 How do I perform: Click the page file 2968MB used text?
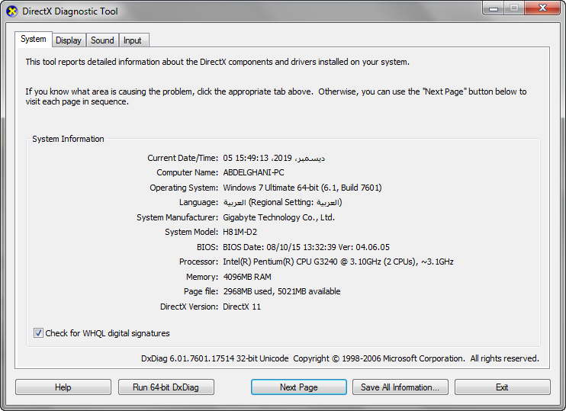[x=281, y=291]
